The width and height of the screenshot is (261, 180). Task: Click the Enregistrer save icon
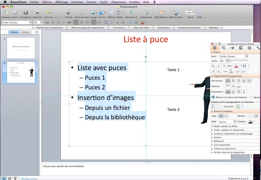click(26, 13)
